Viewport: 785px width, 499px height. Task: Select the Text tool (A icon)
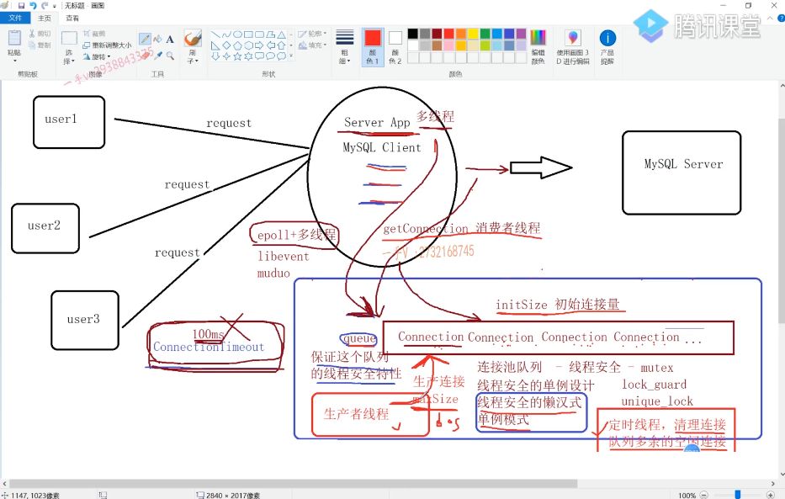[x=170, y=39]
